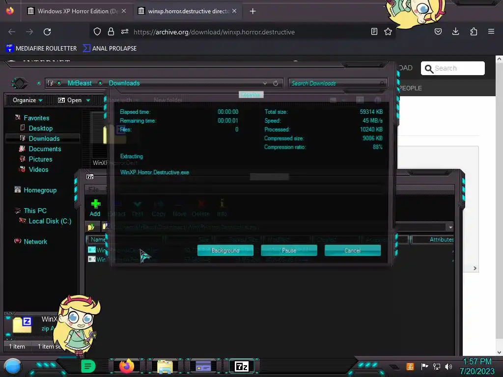Open the Firefox downloads panel

(455, 31)
